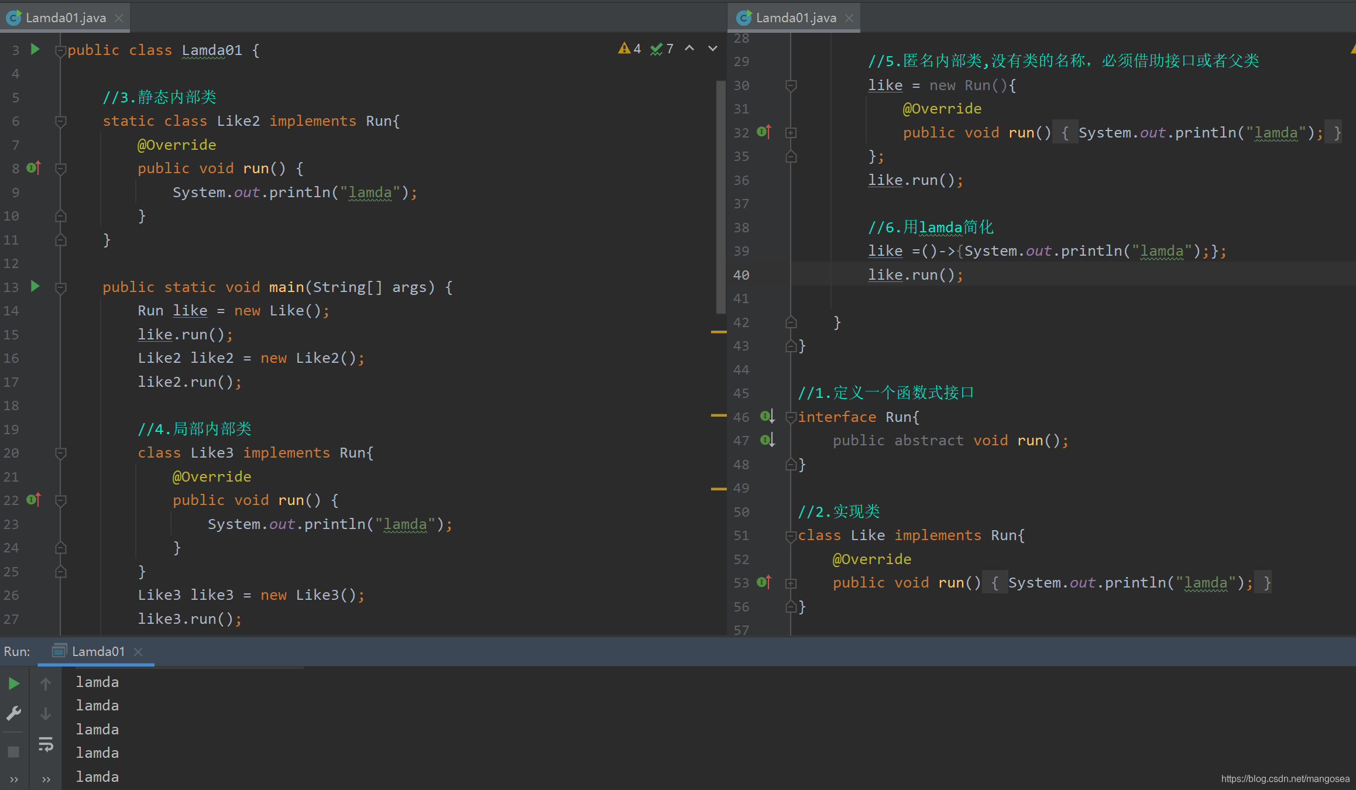Click left editor vertical scrollbar thumb
The width and height of the screenshot is (1356, 790).
click(x=720, y=197)
